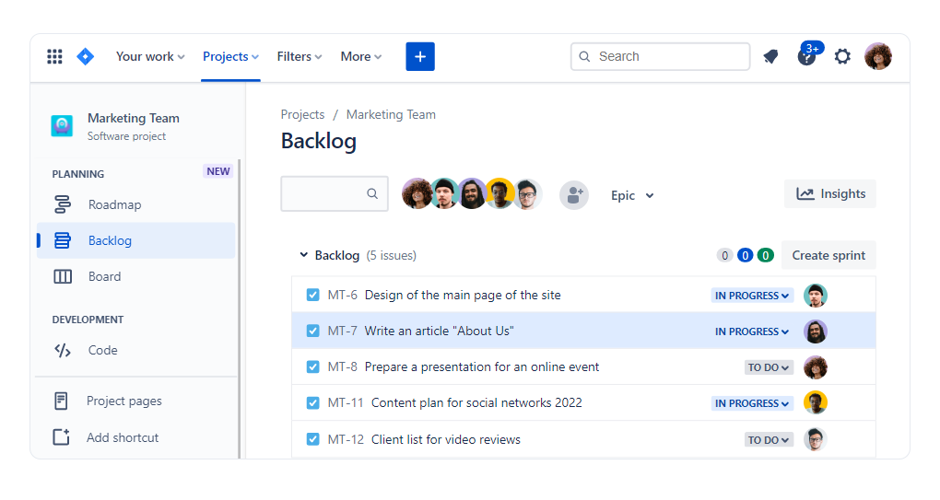Toggle the MT-8 issue checkbox
This screenshot has width=940, height=500.
pos(313,366)
